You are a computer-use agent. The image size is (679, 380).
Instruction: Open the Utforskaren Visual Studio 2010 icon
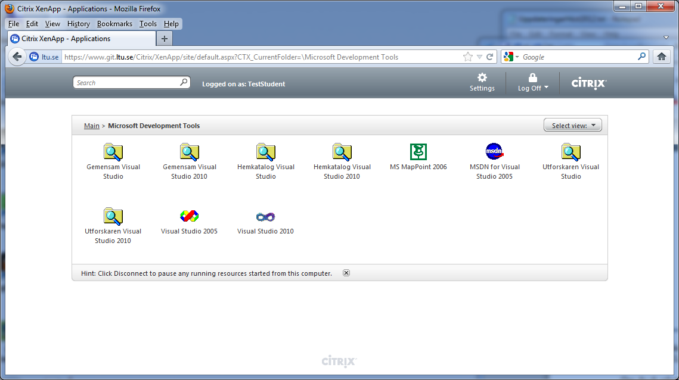(113, 216)
